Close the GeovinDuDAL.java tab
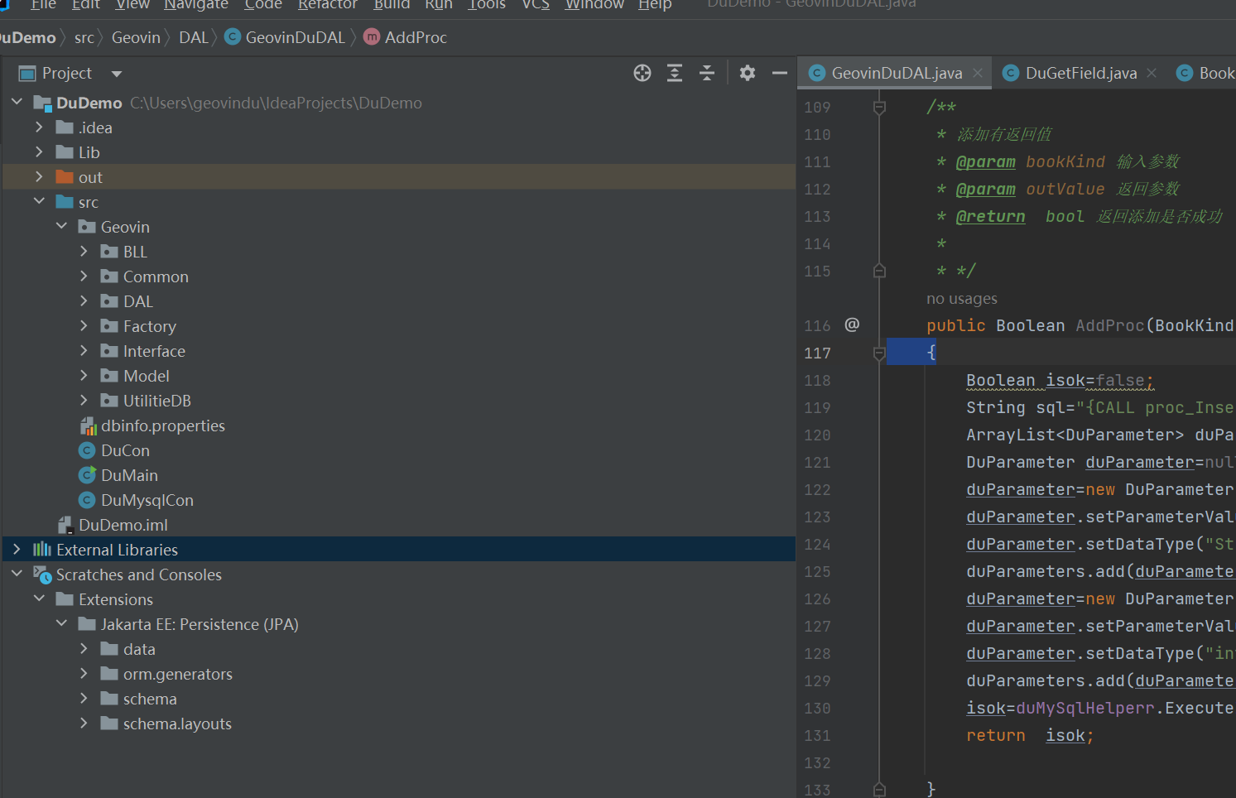The height and width of the screenshot is (798, 1236). pyautogui.click(x=978, y=73)
